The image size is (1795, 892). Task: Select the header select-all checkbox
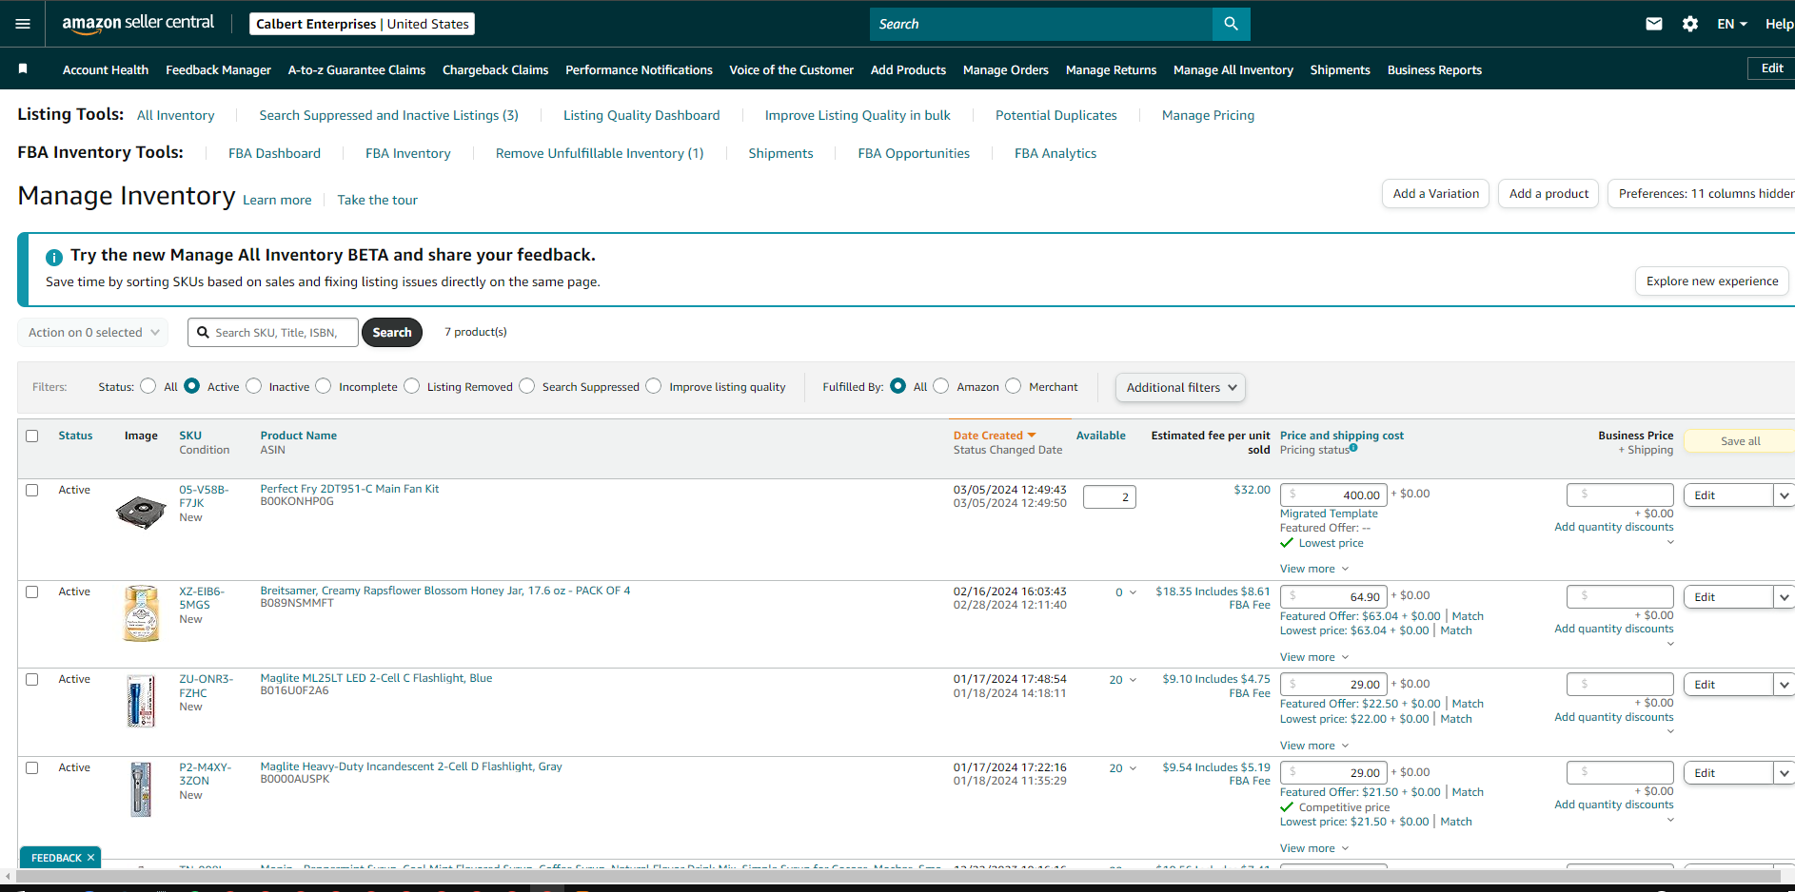click(x=32, y=436)
